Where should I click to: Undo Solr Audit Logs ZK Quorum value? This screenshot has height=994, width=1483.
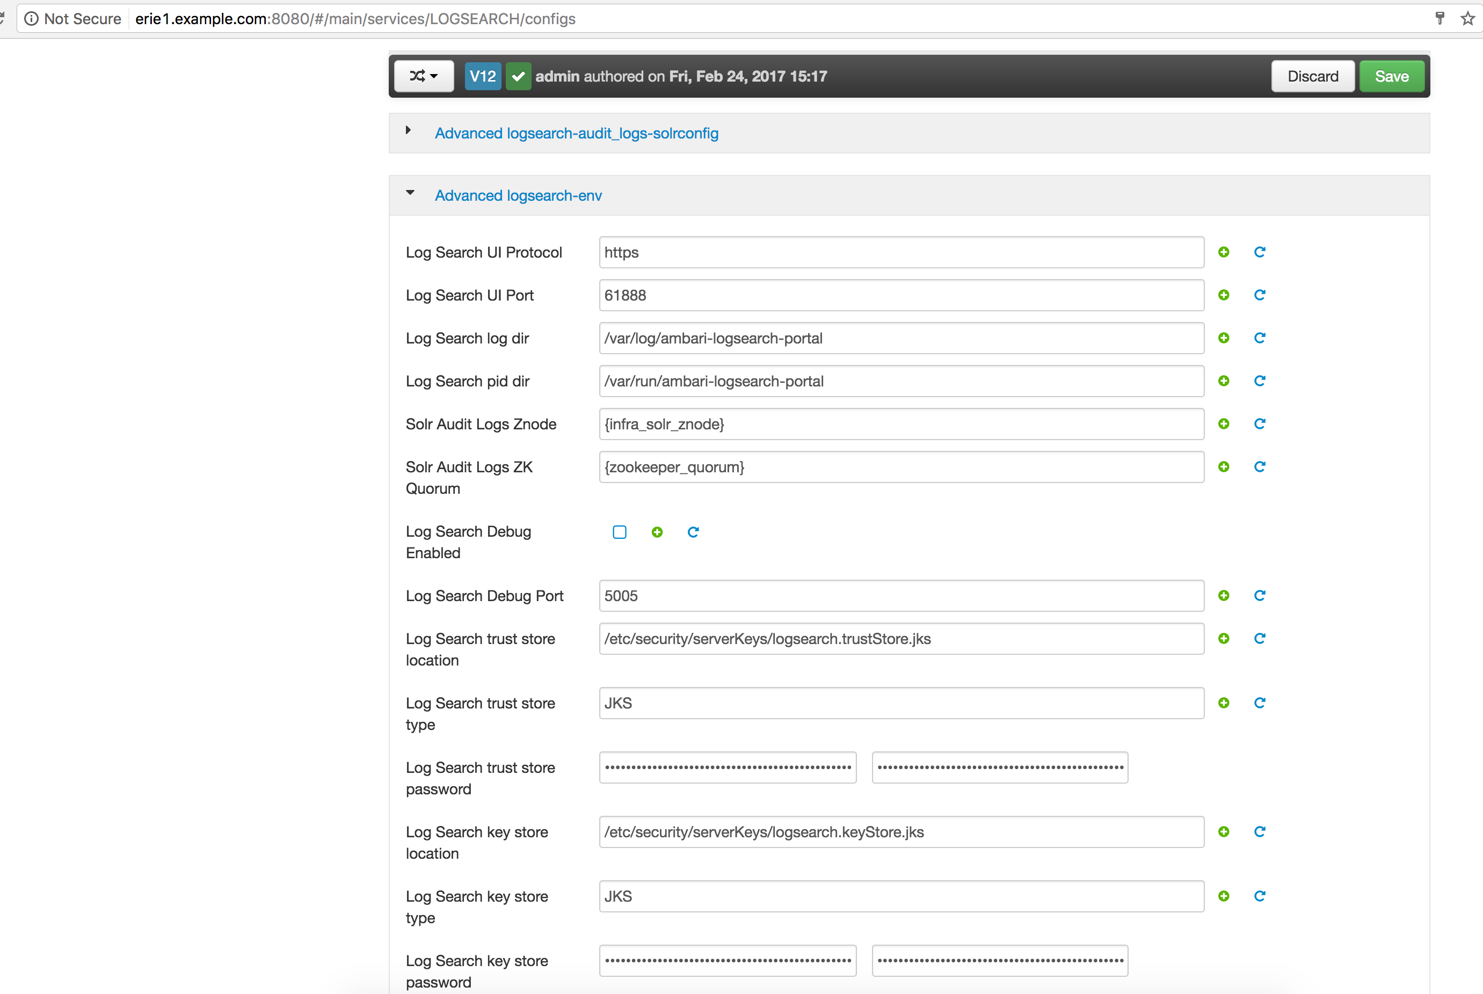click(1260, 467)
